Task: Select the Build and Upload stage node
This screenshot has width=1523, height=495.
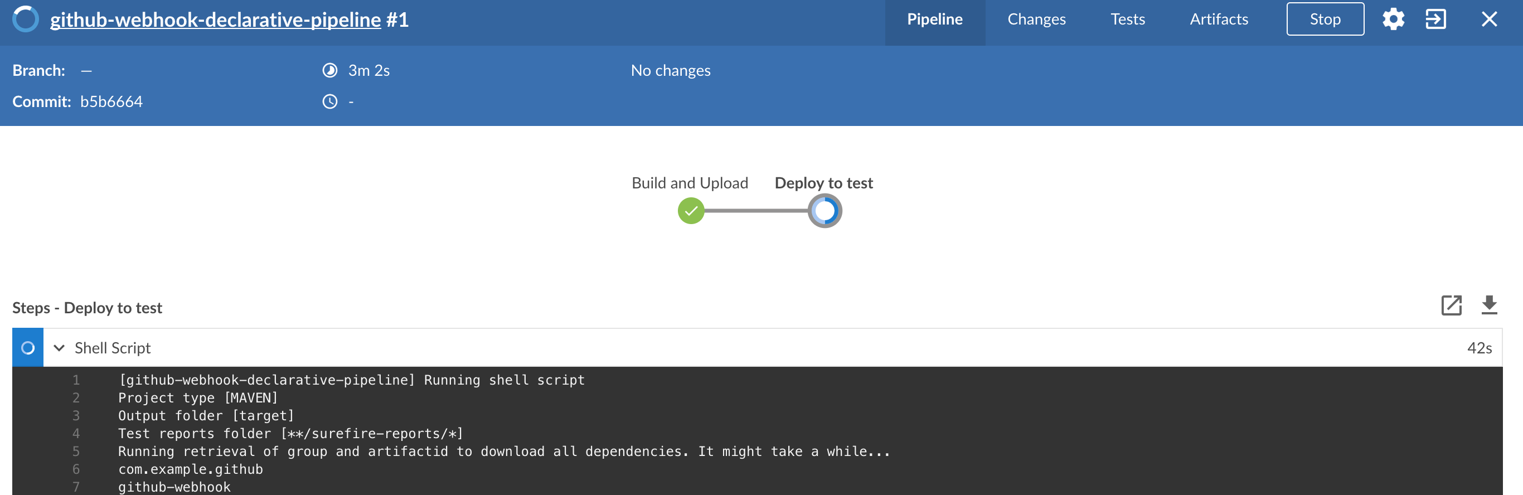Action: coord(691,211)
